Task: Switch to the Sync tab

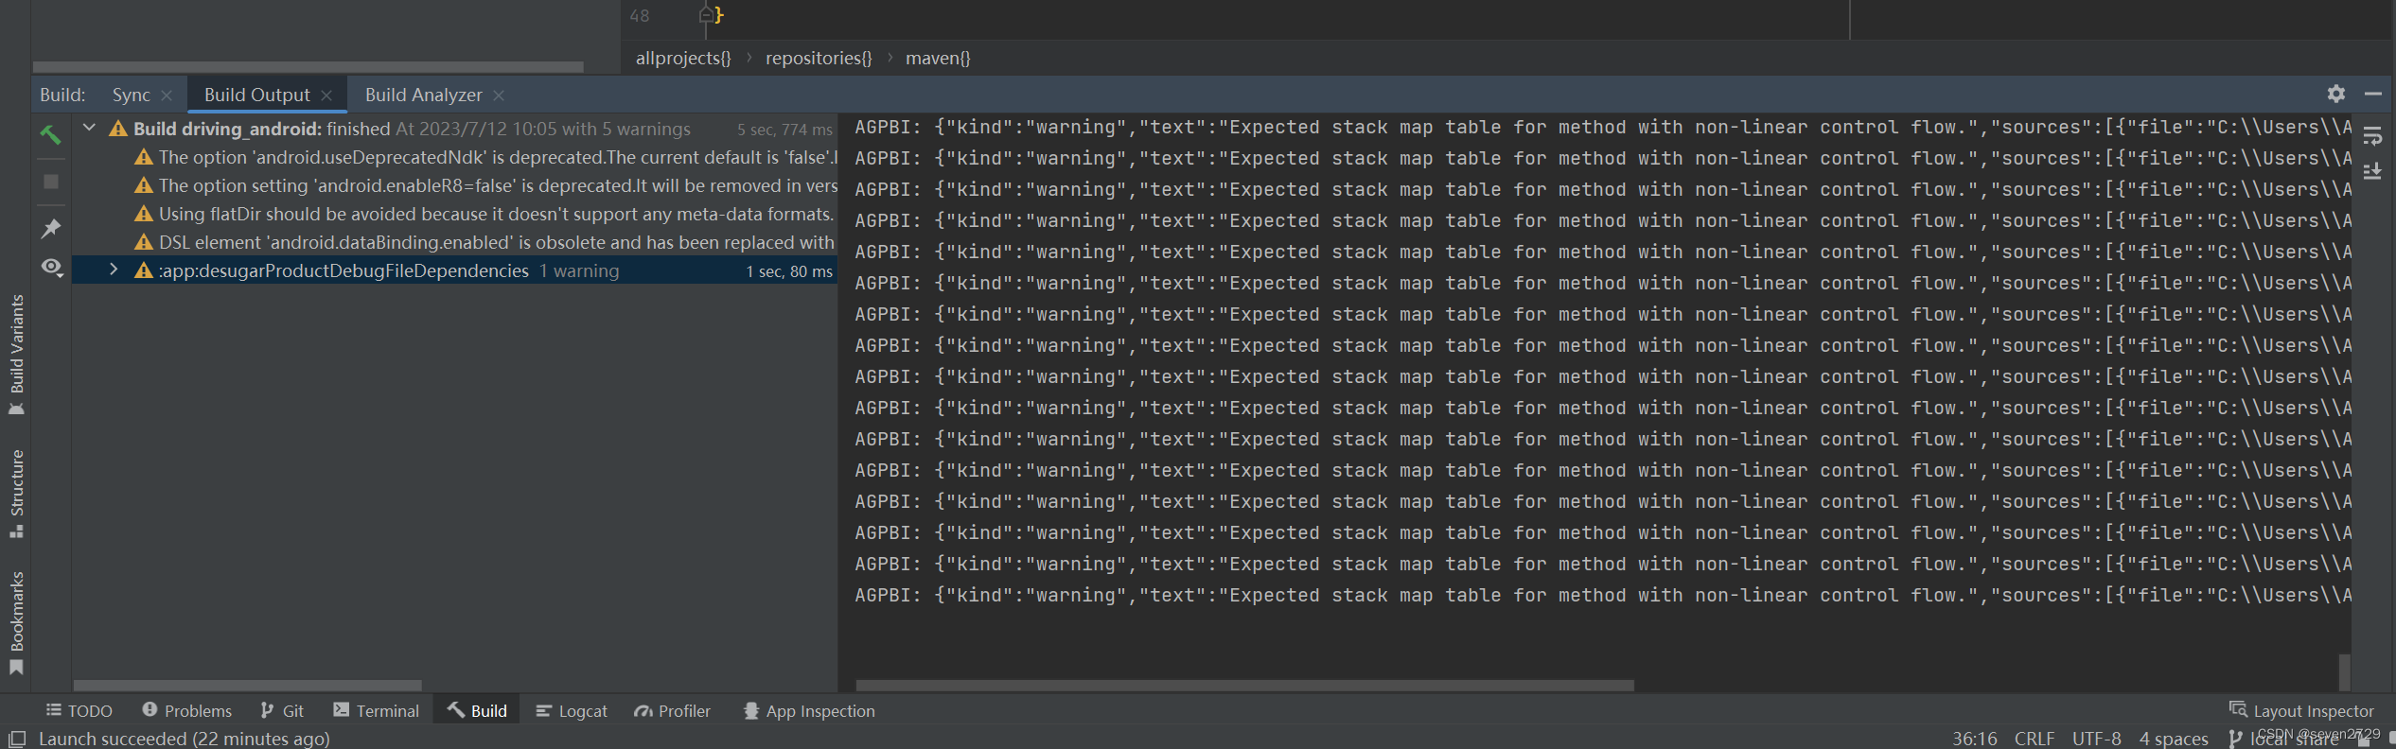Action: click(131, 95)
